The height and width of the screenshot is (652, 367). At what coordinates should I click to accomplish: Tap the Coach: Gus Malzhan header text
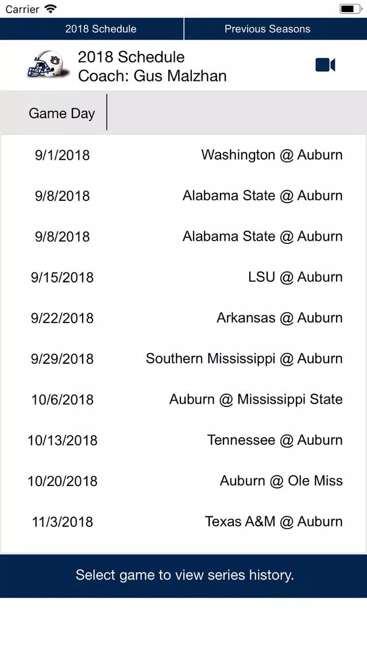(152, 76)
